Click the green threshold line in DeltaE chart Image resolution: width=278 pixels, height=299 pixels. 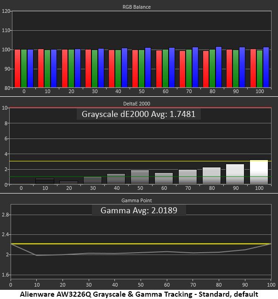click(x=141, y=177)
